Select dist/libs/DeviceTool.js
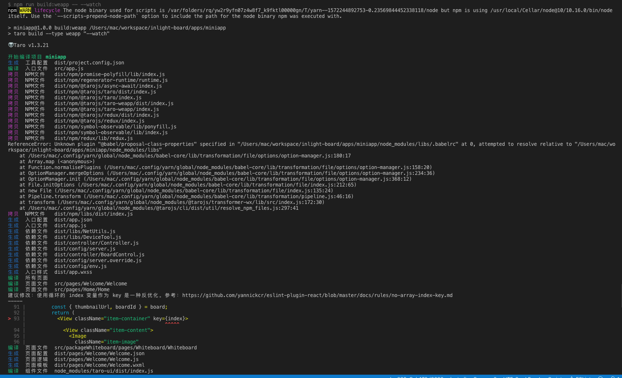This screenshot has width=622, height=378. (x=88, y=237)
